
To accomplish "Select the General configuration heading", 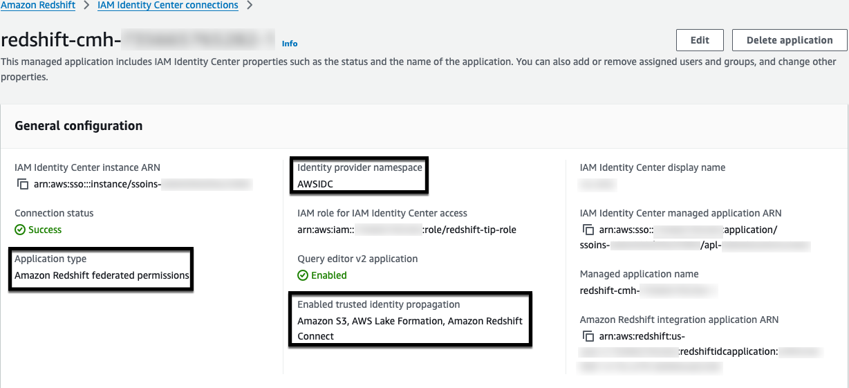I will click(79, 126).
